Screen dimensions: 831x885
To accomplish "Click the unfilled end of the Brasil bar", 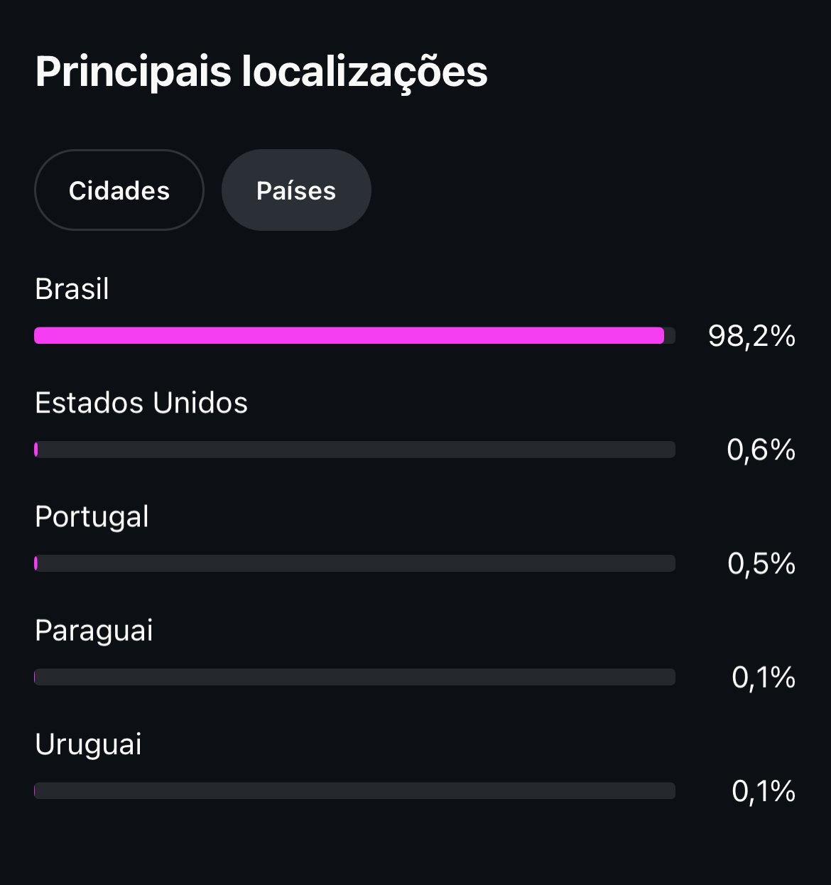I will click(x=670, y=335).
